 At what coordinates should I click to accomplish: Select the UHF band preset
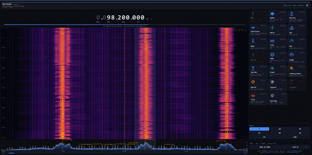pyautogui.click(x=280, y=133)
